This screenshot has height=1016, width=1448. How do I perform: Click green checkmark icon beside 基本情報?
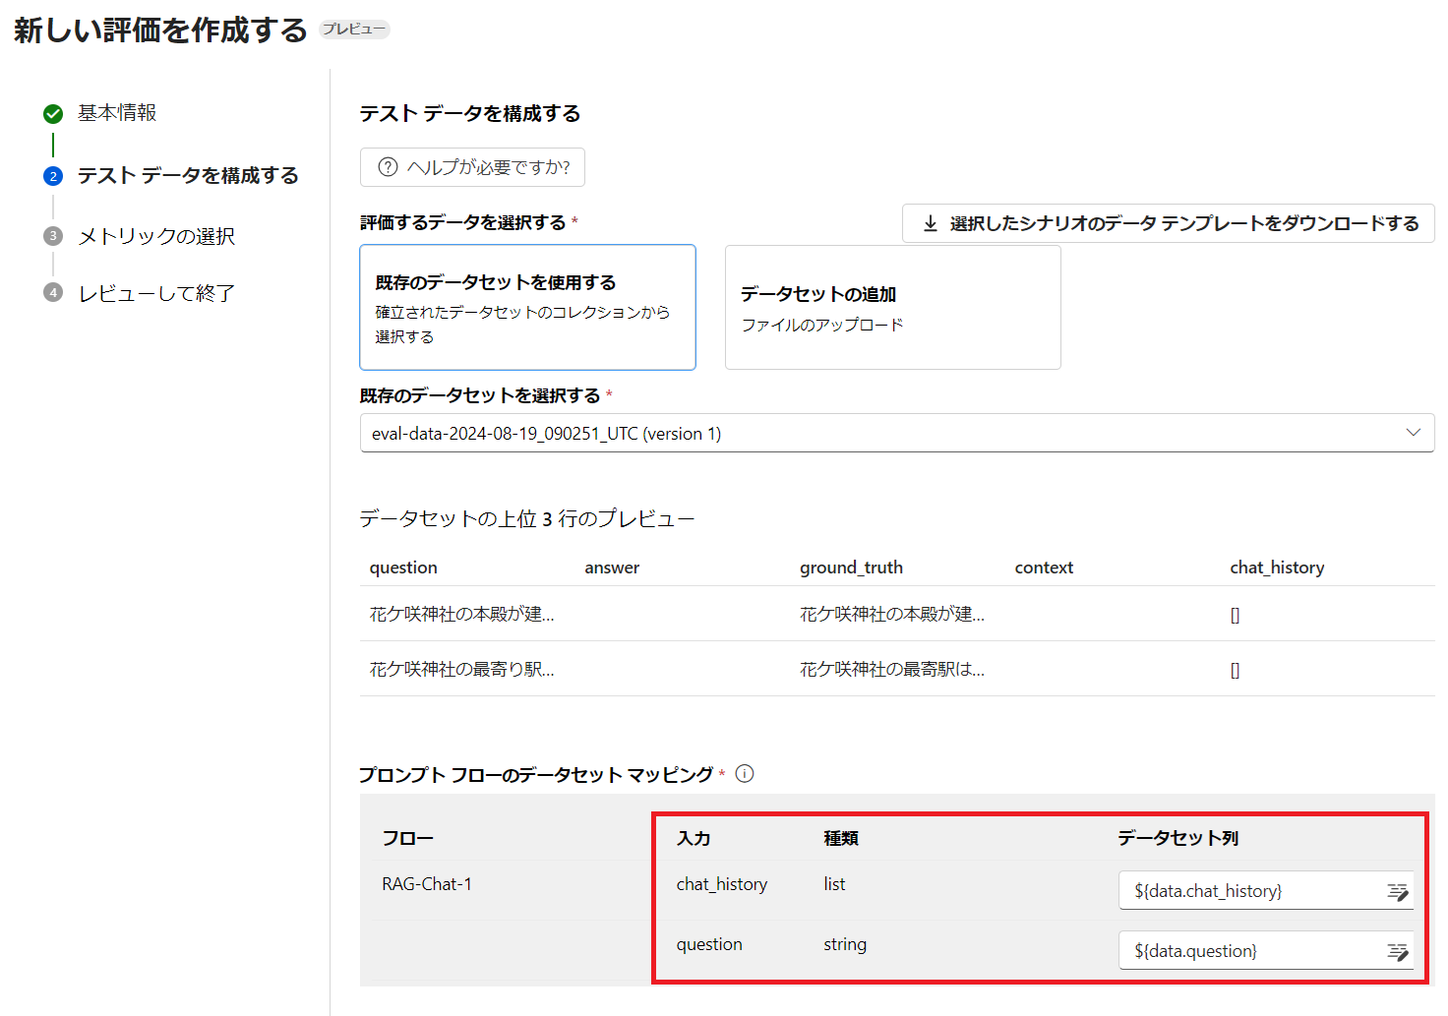[53, 114]
